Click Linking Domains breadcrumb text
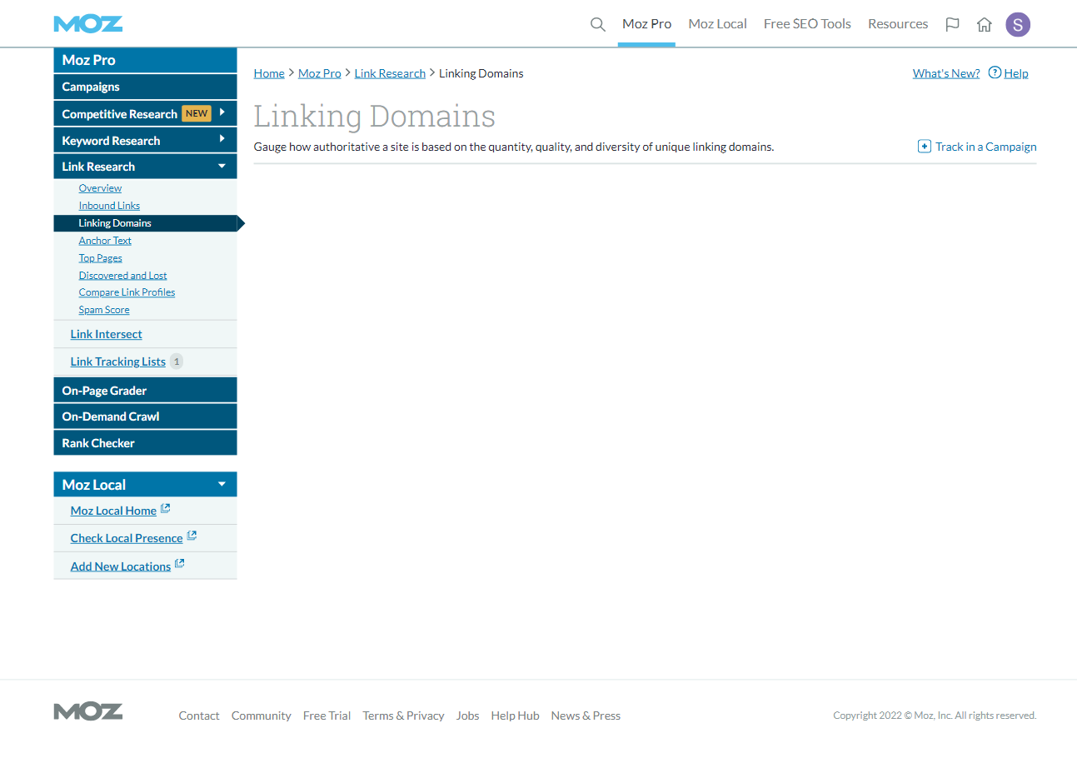1077x758 pixels. tap(481, 73)
